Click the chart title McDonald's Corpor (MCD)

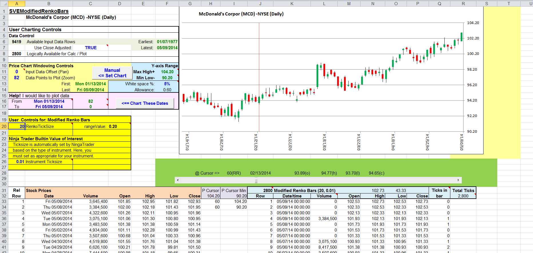click(241, 14)
